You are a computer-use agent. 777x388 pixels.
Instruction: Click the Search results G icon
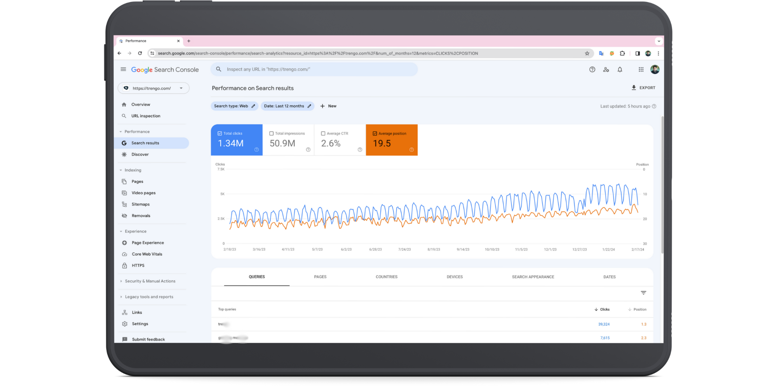click(x=124, y=143)
